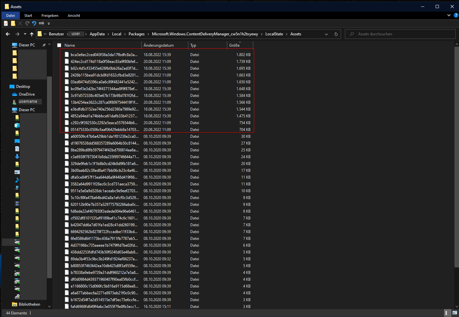
Task: Switch to details view in status bar
Action: (447, 313)
